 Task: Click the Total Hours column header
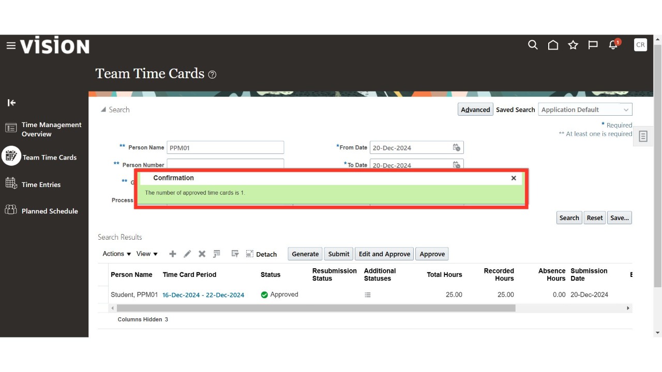coord(444,274)
